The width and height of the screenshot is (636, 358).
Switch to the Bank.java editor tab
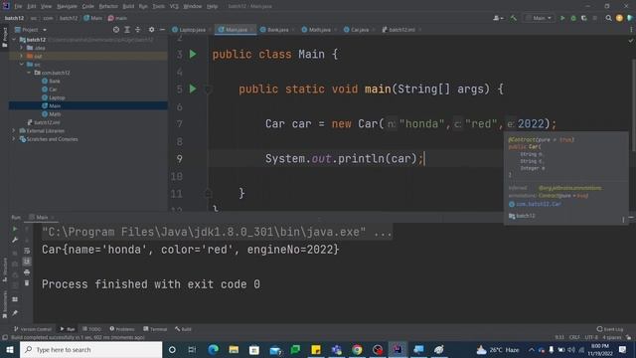[x=277, y=30]
